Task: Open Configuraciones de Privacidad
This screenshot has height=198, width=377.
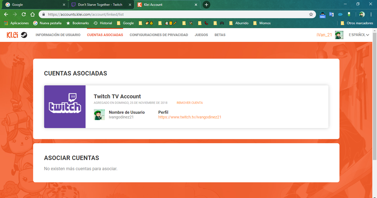Action: (159, 35)
